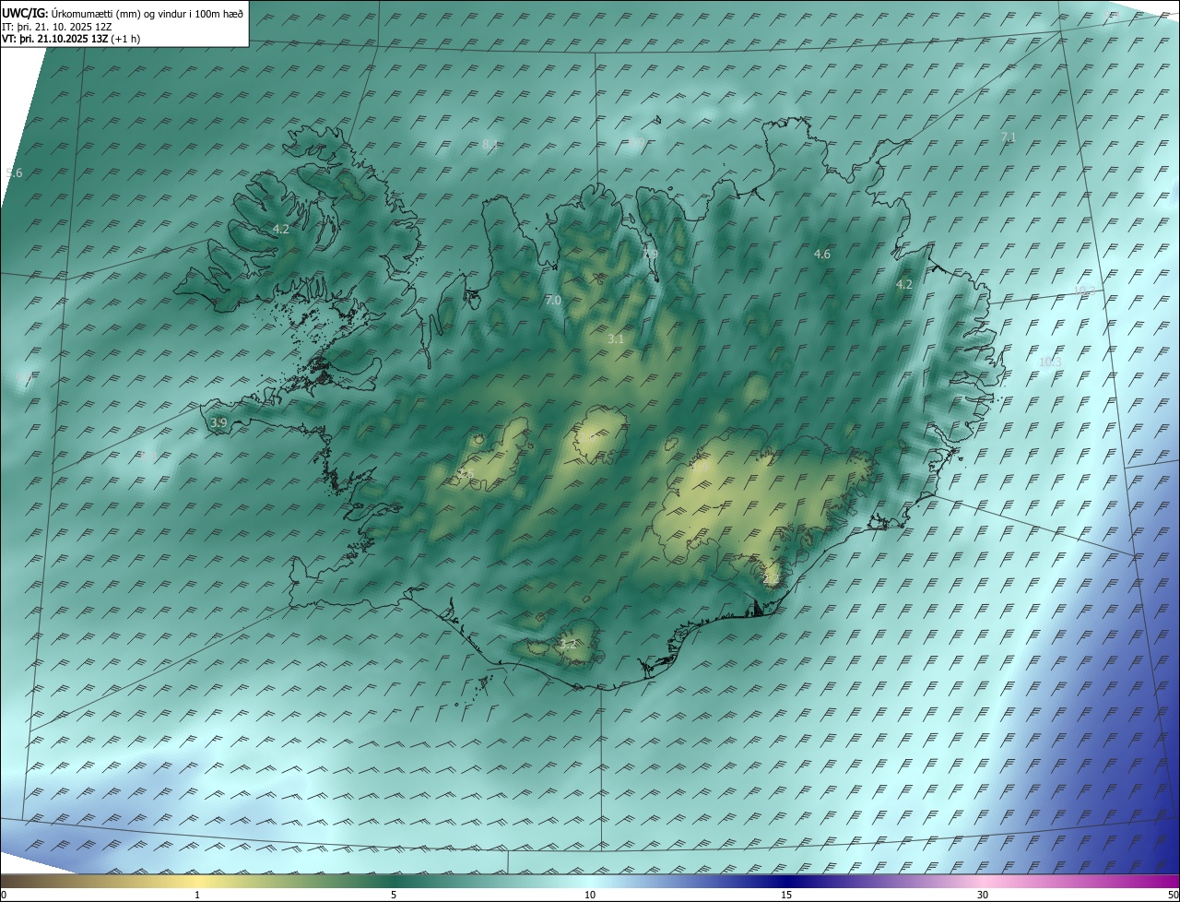This screenshot has width=1180, height=902.
Task: Click the 7.1 value over the northeast sea
Action: coord(1009,136)
